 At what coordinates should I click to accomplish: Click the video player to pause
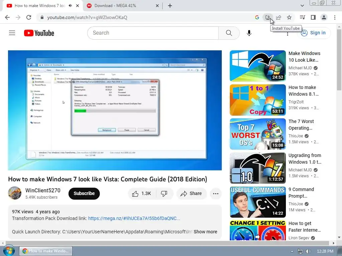point(115,110)
